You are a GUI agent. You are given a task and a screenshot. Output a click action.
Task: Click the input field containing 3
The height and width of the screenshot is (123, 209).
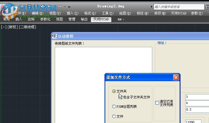(x=197, y=97)
